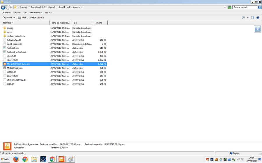Open the Herramientas menu
262x163 pixels.
pos(36,12)
